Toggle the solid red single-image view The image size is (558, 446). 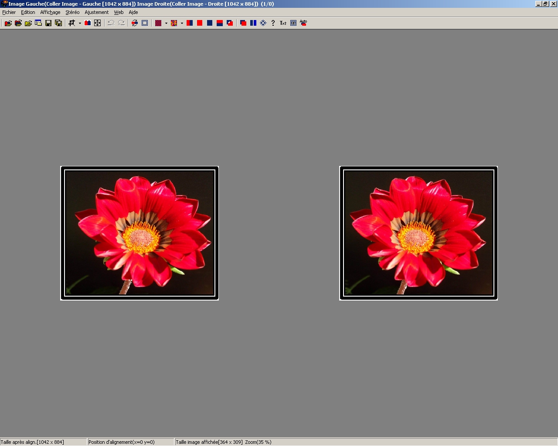[x=200, y=23]
